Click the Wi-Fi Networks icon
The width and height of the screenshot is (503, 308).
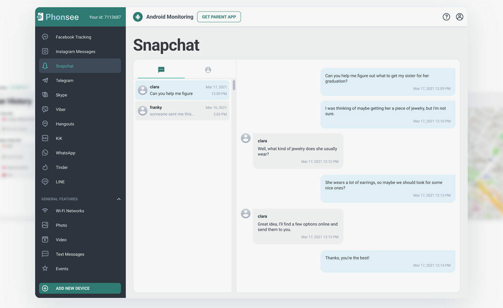[45, 211]
